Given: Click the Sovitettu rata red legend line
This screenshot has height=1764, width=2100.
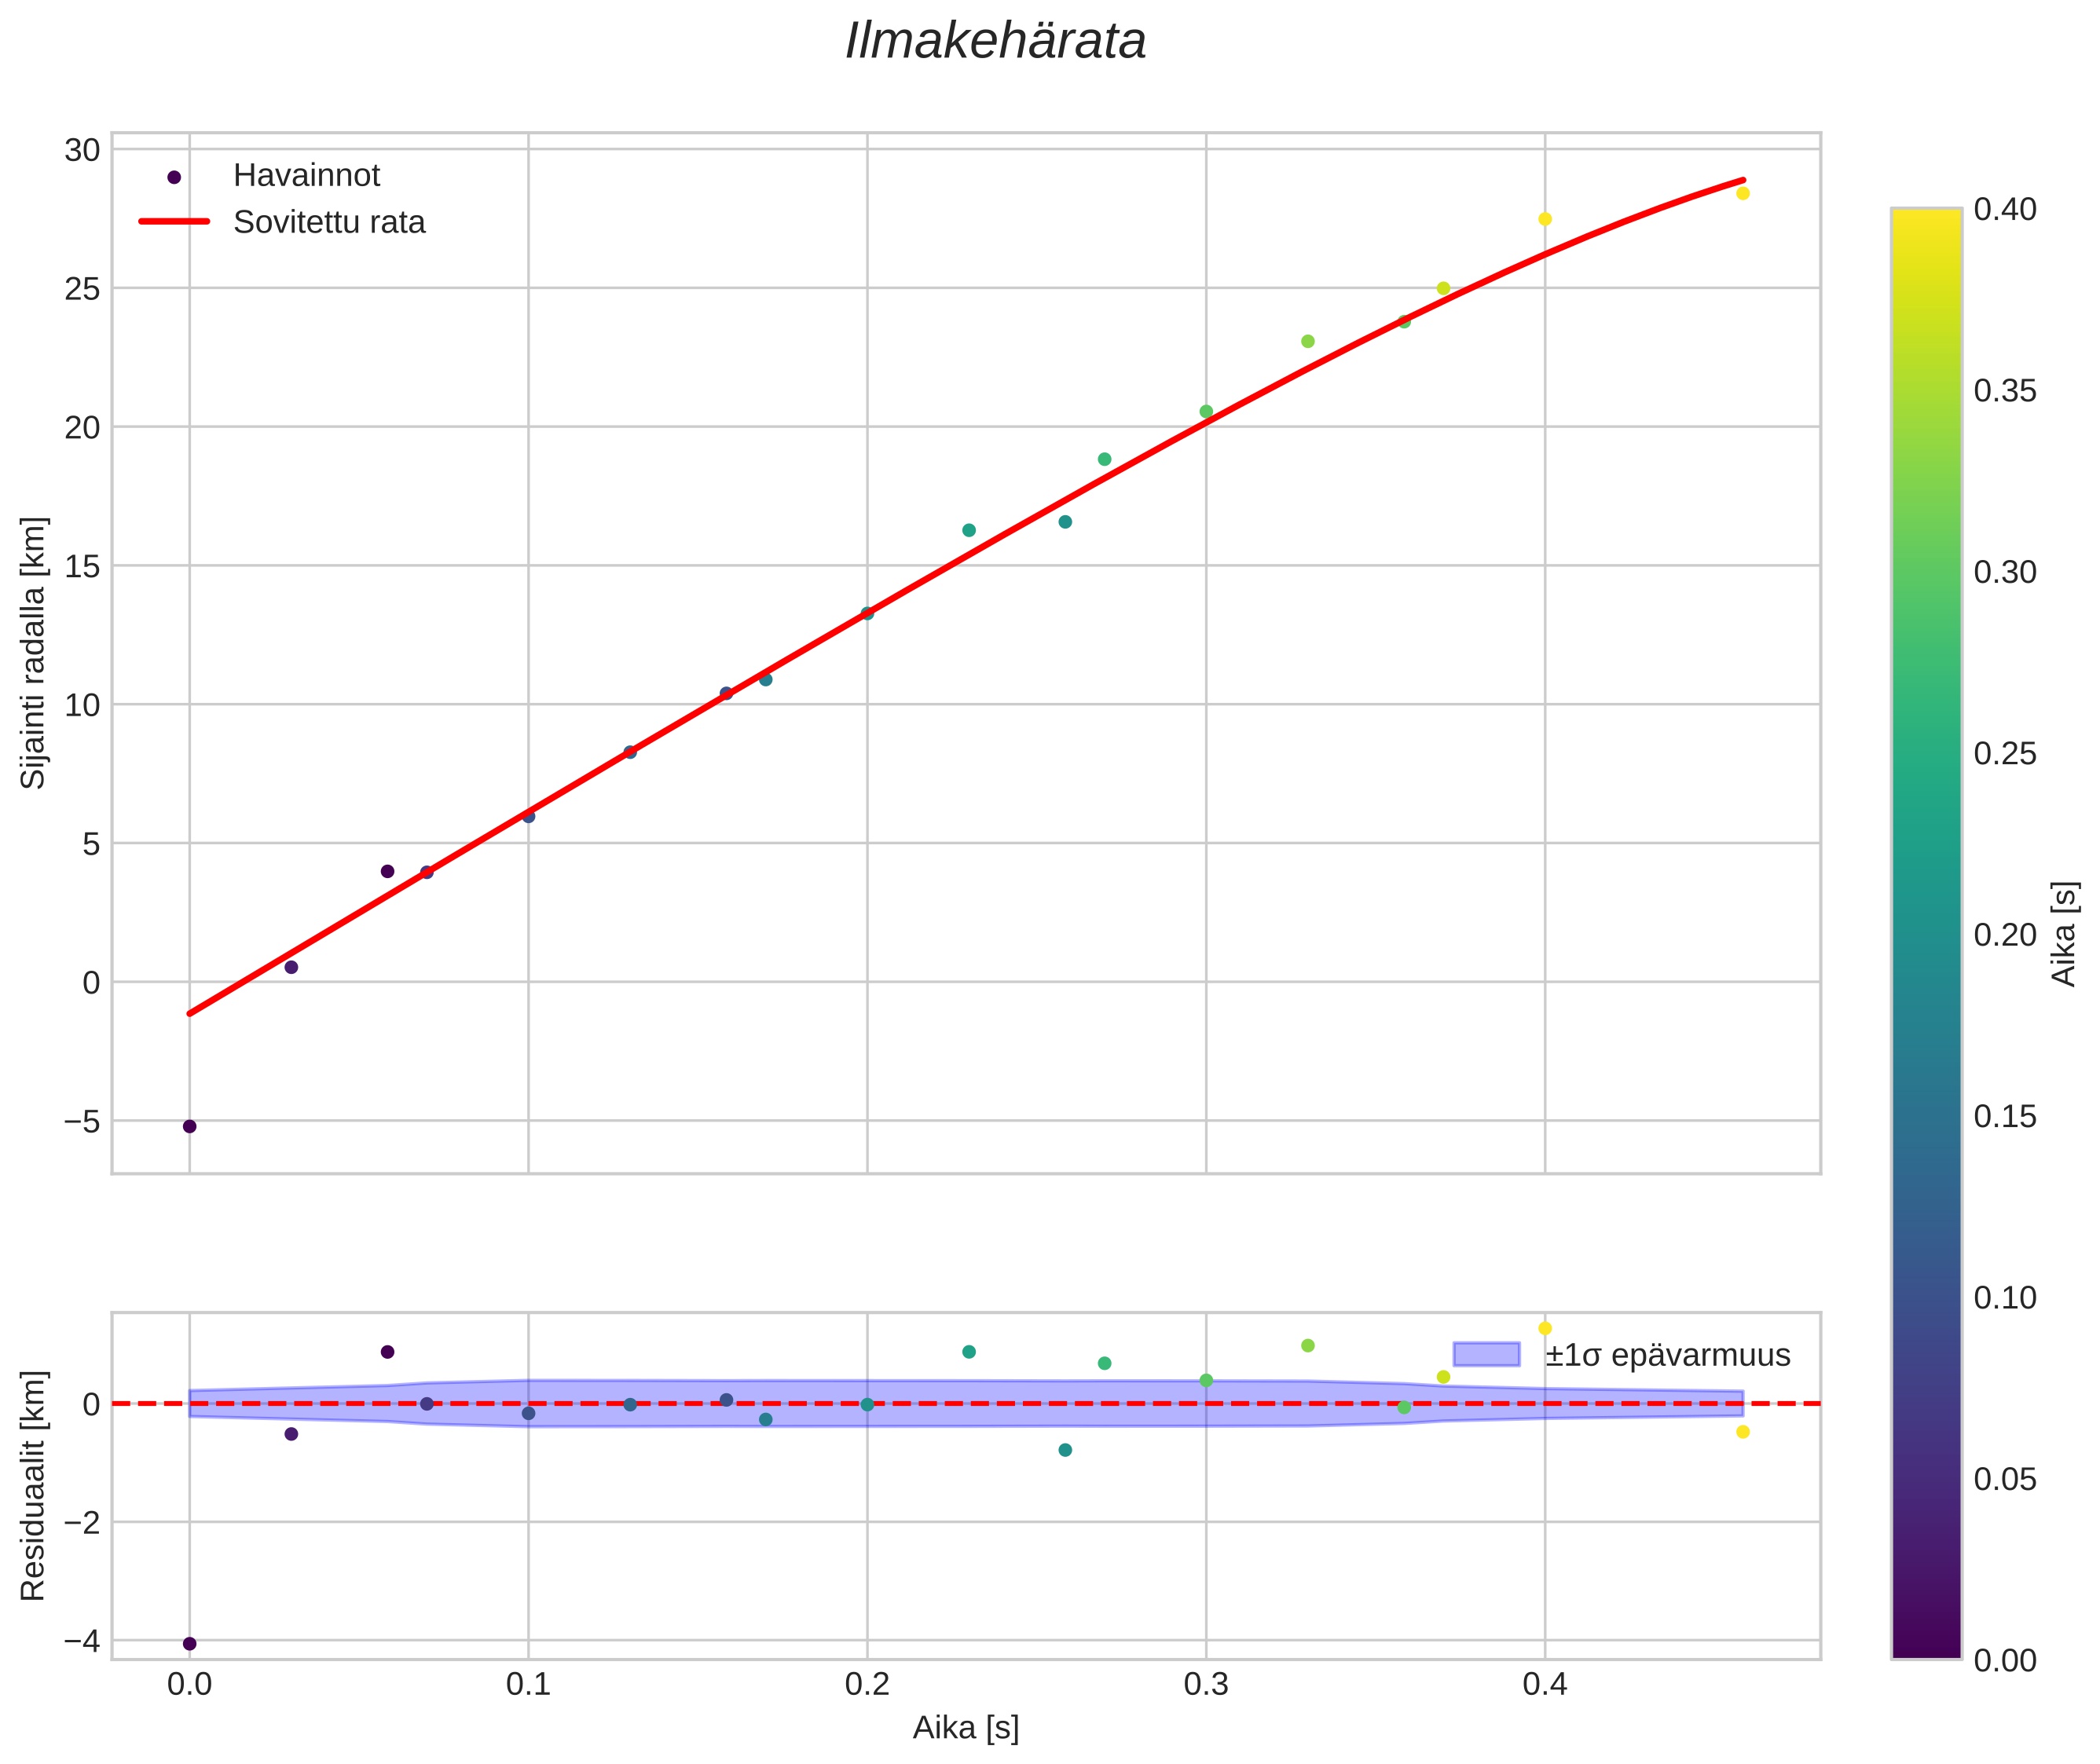Looking at the screenshot, I should pos(174,222).
